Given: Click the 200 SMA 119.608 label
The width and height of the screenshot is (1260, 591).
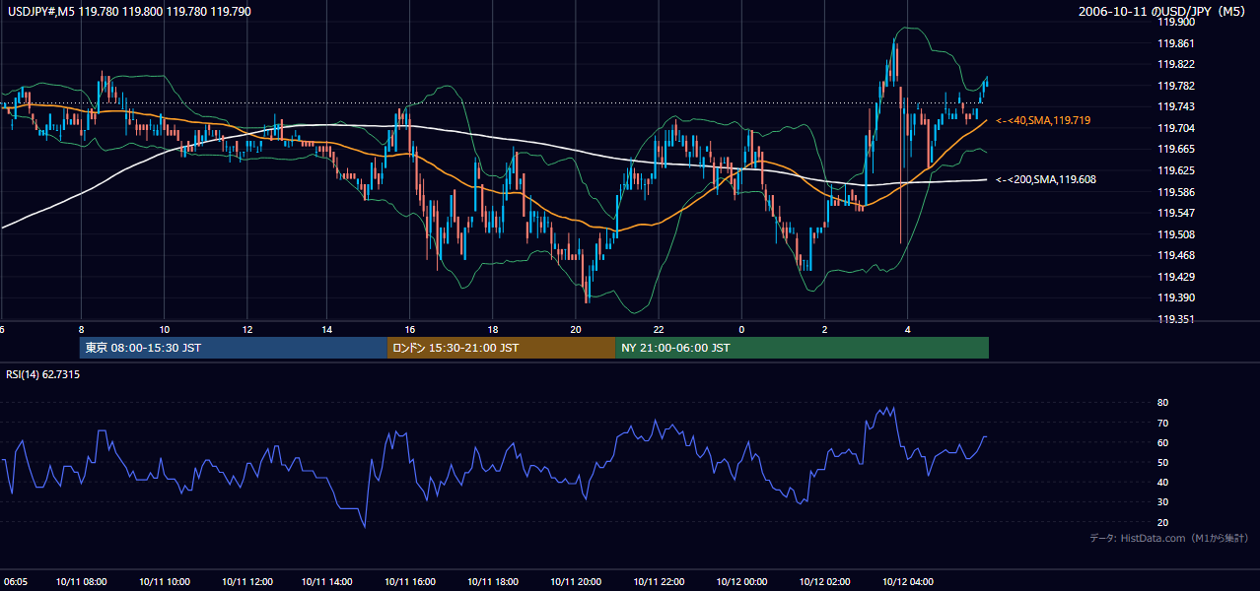Looking at the screenshot, I should tap(1045, 179).
